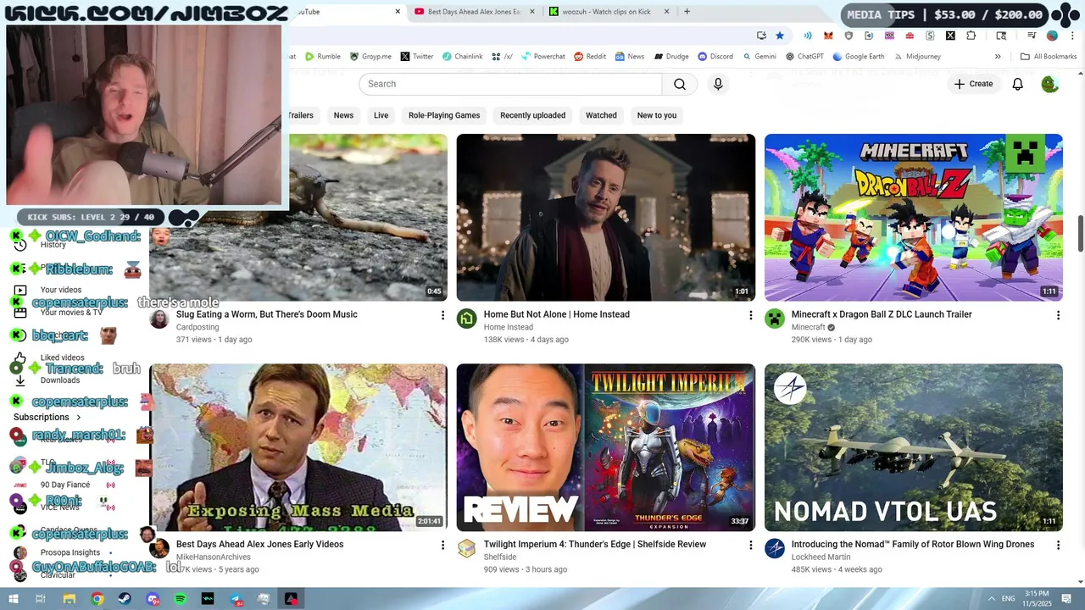Open Midjourney bookmark
This screenshot has height=610, width=1085.
(916, 57)
